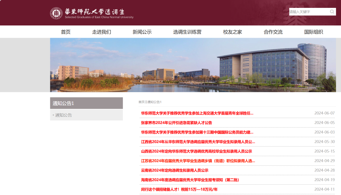
Task: Open the 江西省2024年 selected graduates announcement
Action: click(198, 142)
